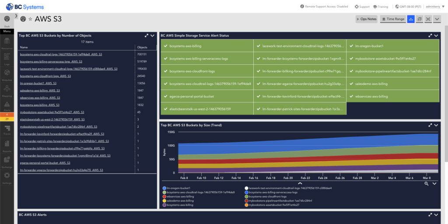Open the Dash section in the sidebar
This screenshot has width=448, height=224.
7,21
